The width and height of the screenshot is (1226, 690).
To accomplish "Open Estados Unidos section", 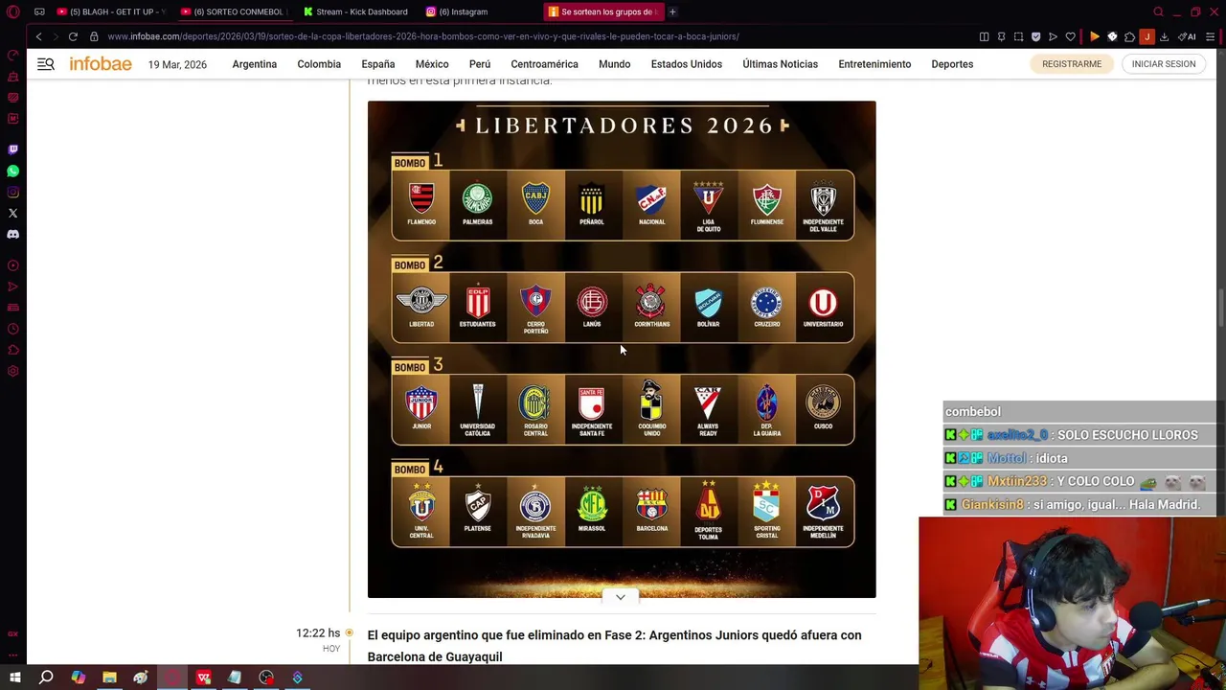I will (x=687, y=64).
